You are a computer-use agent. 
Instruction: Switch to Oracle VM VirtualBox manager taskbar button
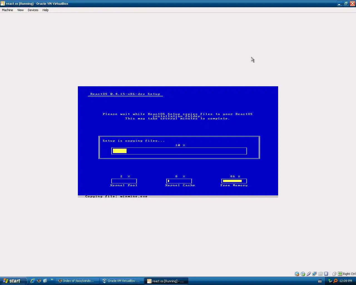coord(122,281)
